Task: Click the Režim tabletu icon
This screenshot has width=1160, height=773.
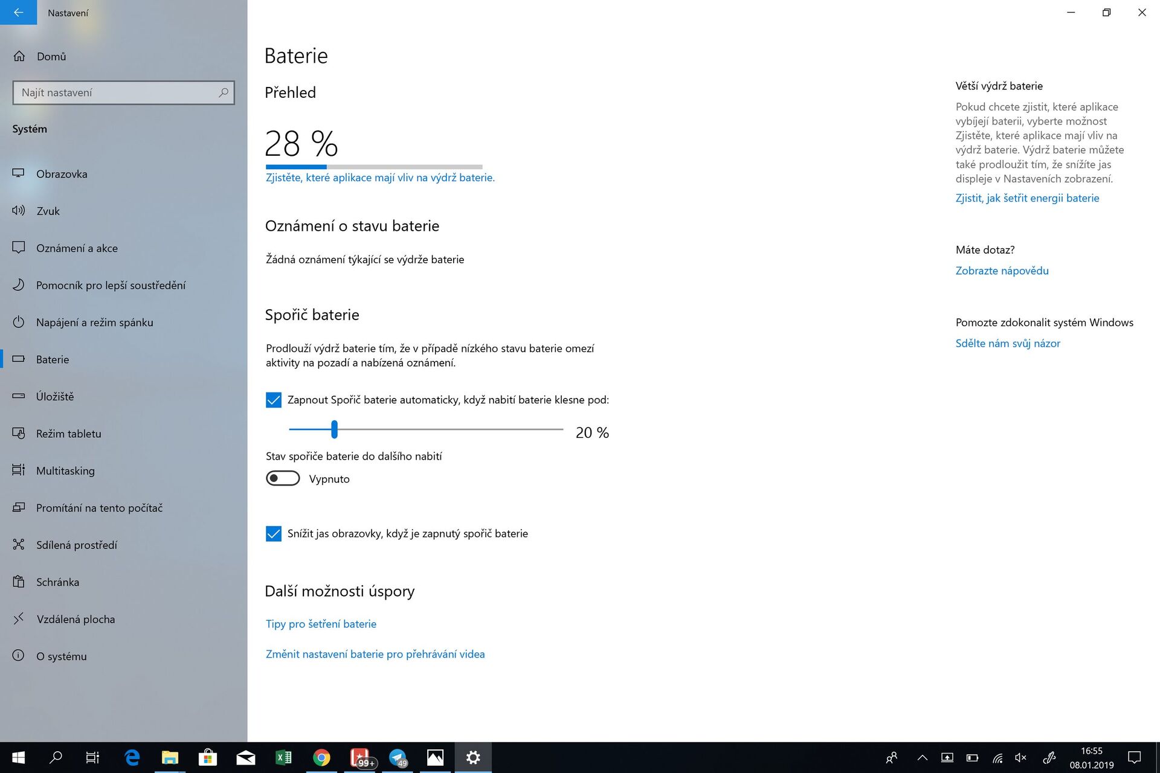Action: click(19, 433)
